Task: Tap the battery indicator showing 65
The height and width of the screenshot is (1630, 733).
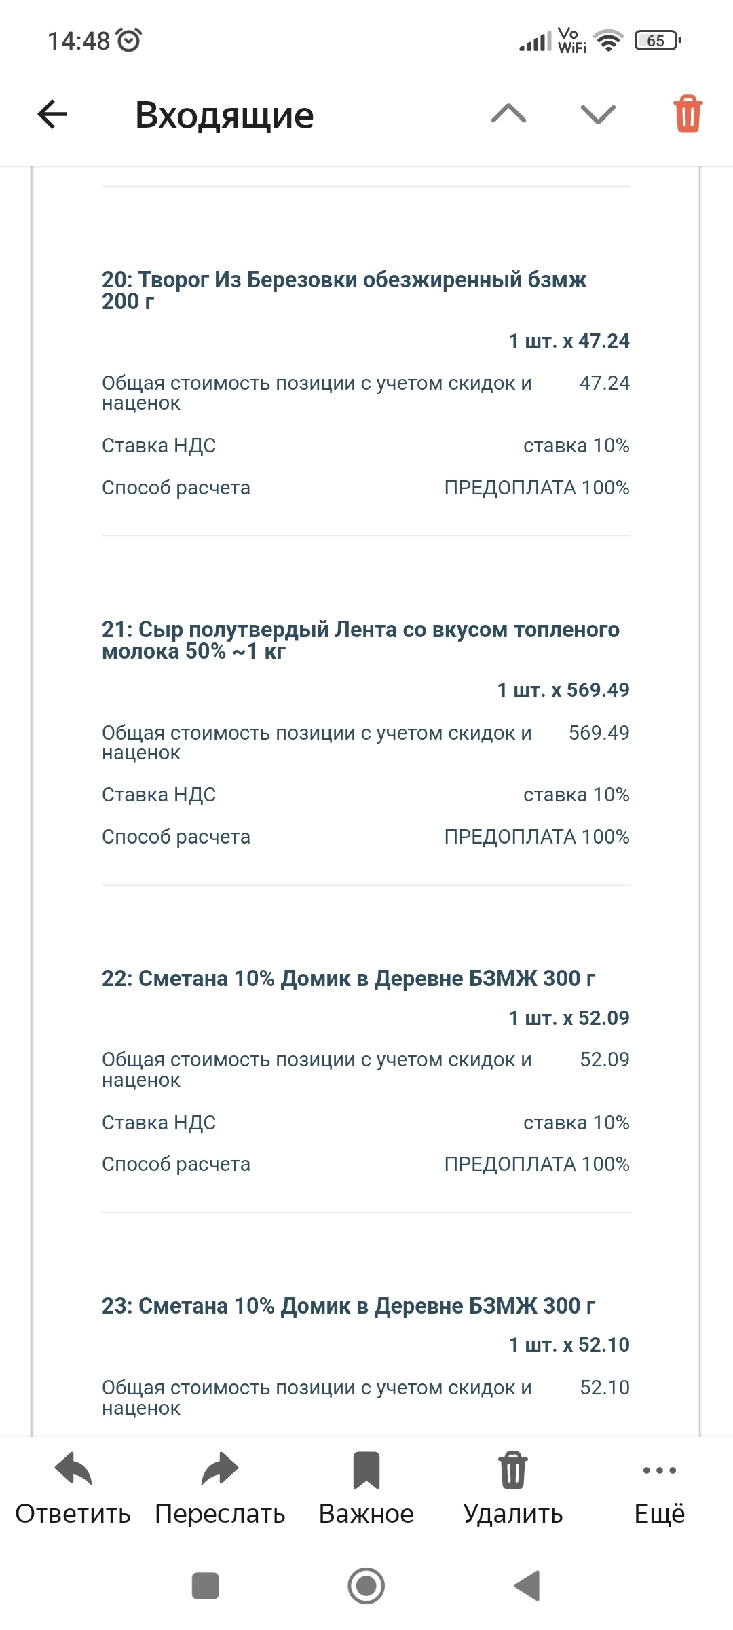Action: click(658, 41)
